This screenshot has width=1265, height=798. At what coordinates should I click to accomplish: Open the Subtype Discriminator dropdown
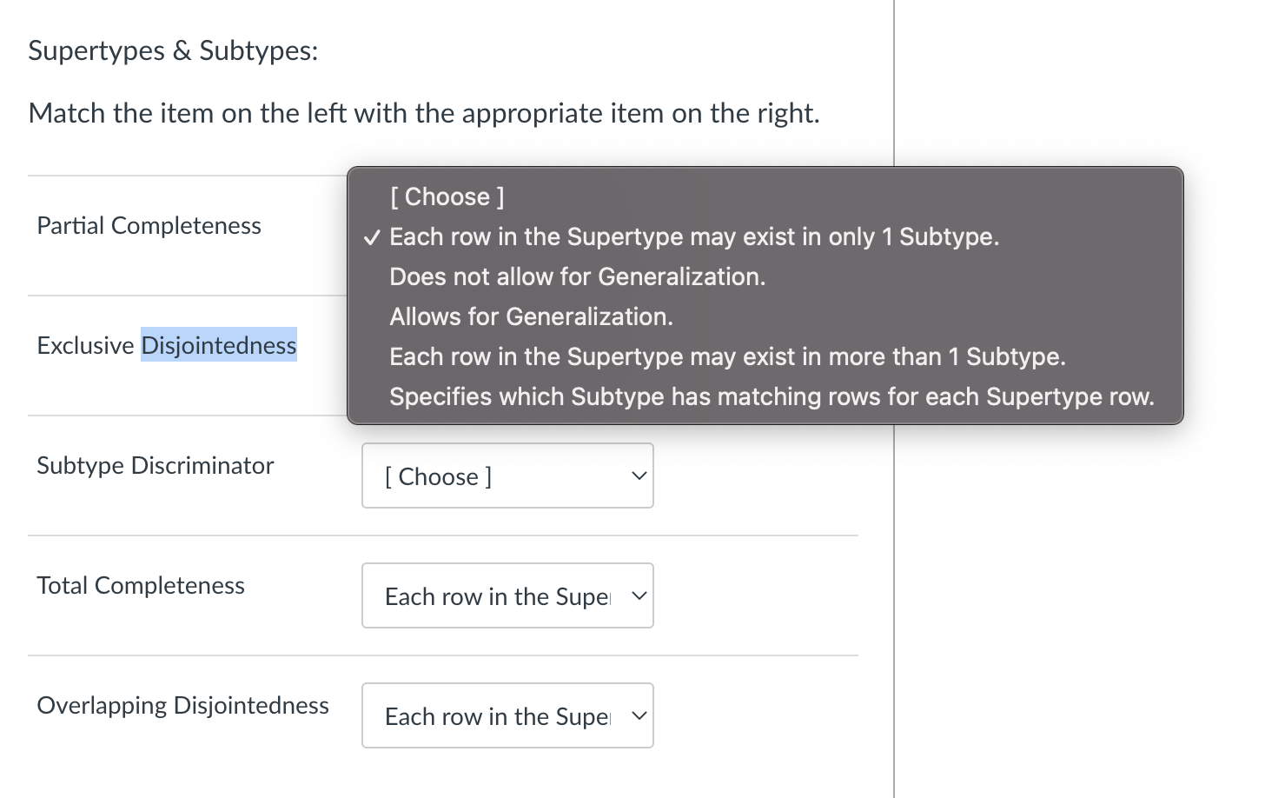(507, 475)
